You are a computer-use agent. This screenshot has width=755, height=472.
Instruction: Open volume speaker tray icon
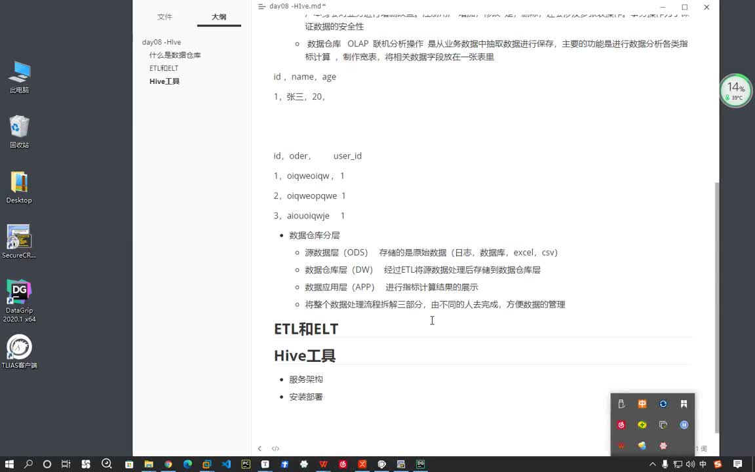[690, 464]
